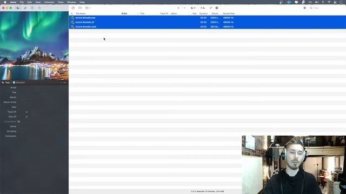Open the Tools menu
346x194 pixels.
tap(61, 2)
